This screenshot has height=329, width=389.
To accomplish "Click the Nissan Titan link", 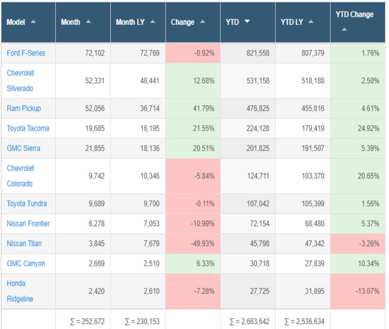I will tap(24, 244).
